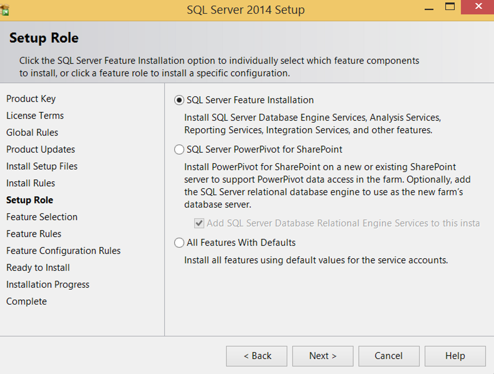Open Help for Setup Role
The height and width of the screenshot is (374, 494).
tap(455, 356)
